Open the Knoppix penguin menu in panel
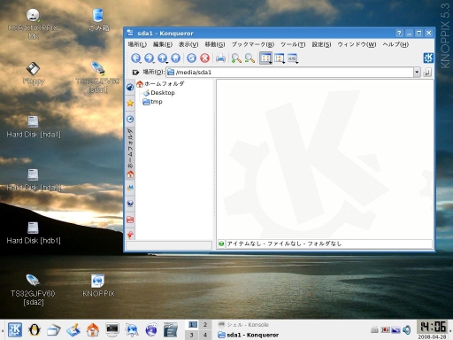Image resolution: width=453 pixels, height=340 pixels. pos(35,329)
